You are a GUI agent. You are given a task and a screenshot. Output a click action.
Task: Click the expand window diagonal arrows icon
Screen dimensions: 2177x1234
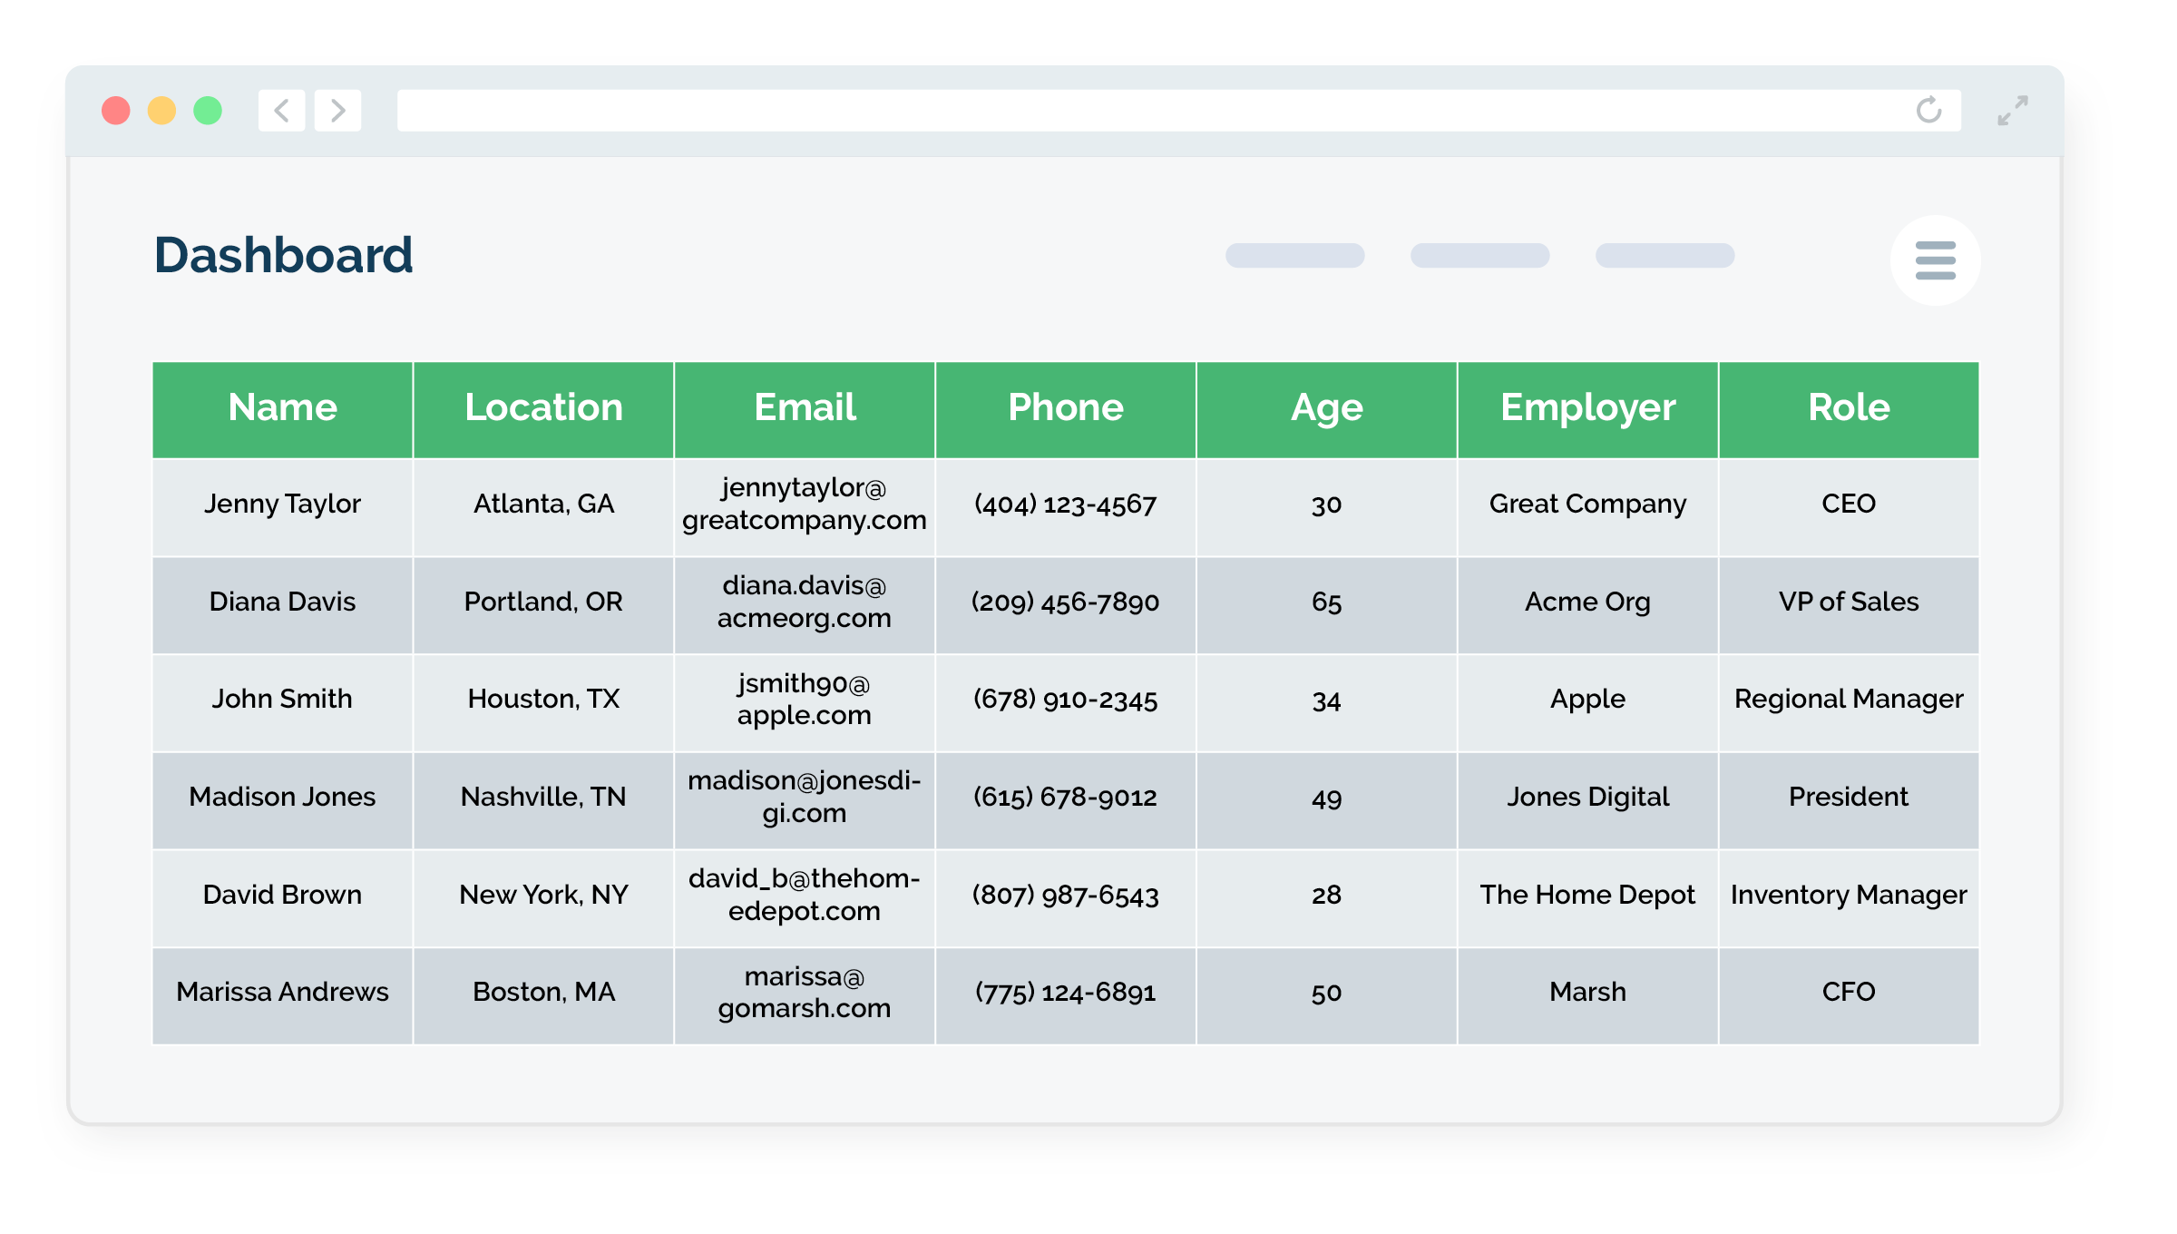[2013, 111]
